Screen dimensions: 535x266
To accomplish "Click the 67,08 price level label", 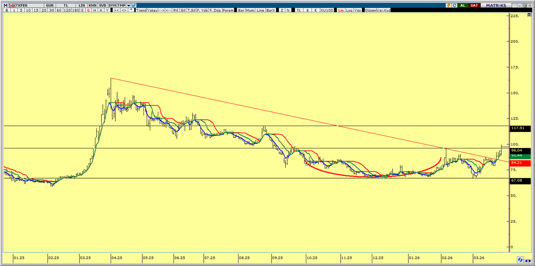I will pos(520,180).
